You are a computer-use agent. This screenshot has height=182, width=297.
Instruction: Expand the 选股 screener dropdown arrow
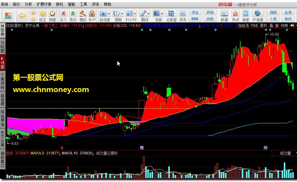point(162,13)
